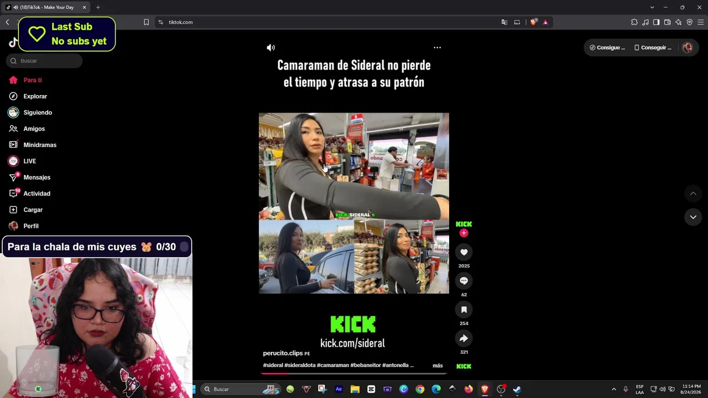Image resolution: width=708 pixels, height=398 pixels.
Task: Click the 'Conseguir' app download button
Action: [653, 48]
